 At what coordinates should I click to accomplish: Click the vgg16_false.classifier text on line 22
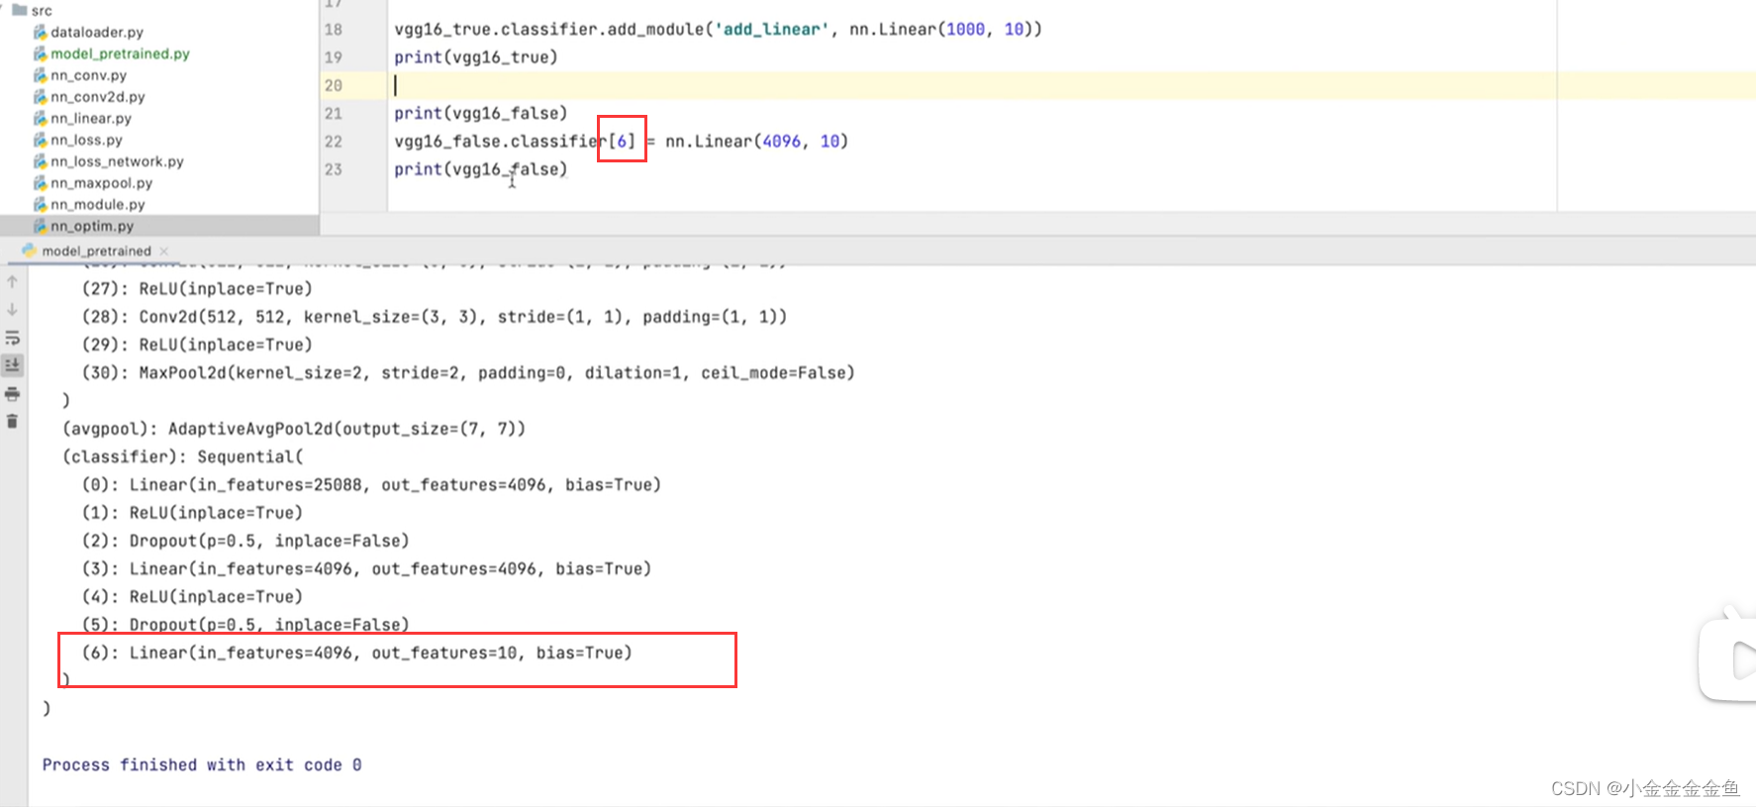(x=500, y=142)
